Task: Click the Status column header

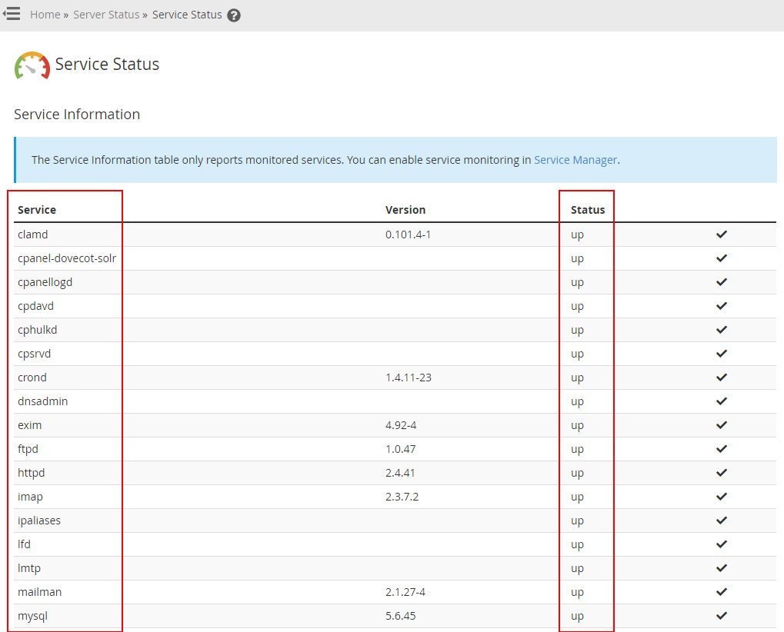Action: 588,210
